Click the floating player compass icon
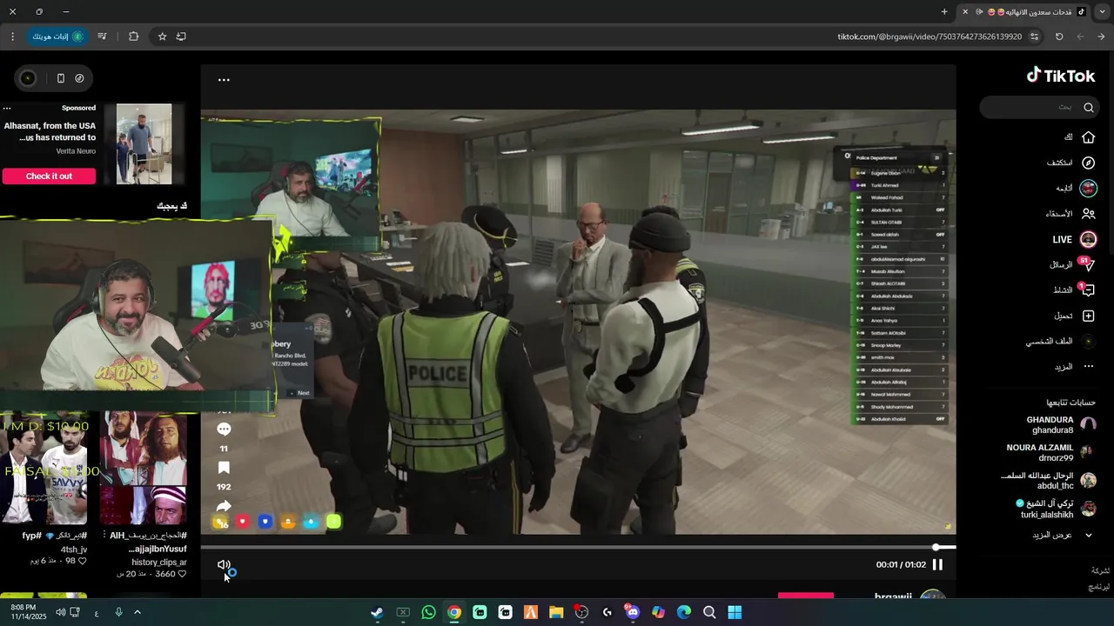The height and width of the screenshot is (626, 1114). 79,78
